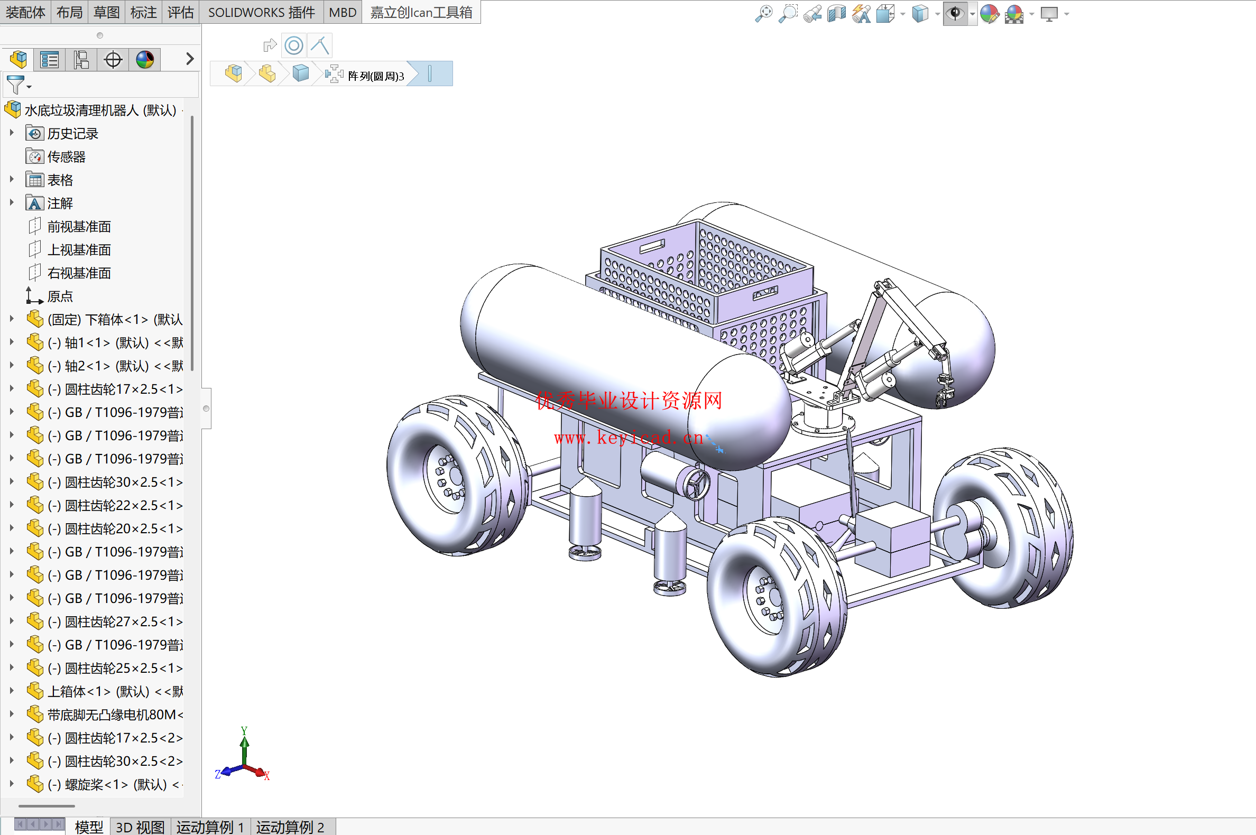Screen dimensions: 1256x835
Task: Open the SOLIDWORKS 插件 tab
Action: (x=262, y=12)
